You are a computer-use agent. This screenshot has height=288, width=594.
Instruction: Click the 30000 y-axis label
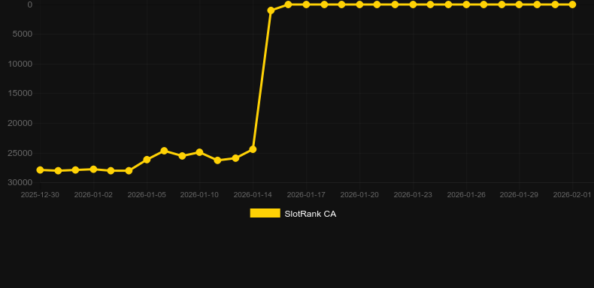[20, 182]
